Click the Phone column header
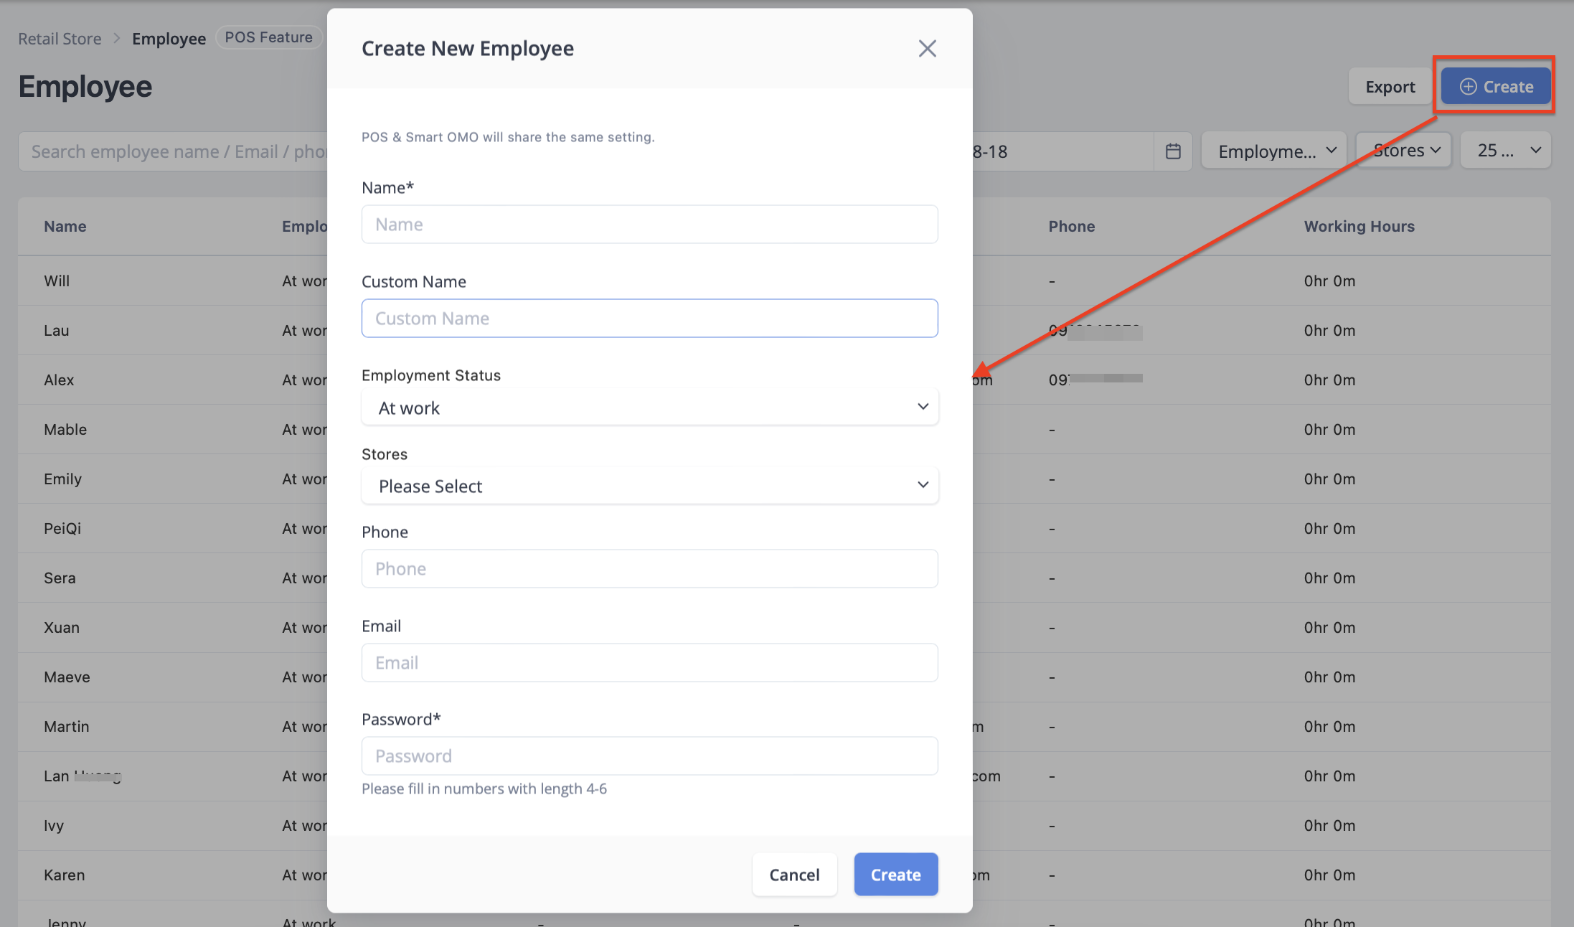Viewport: 1574px width, 927px height. (1071, 227)
